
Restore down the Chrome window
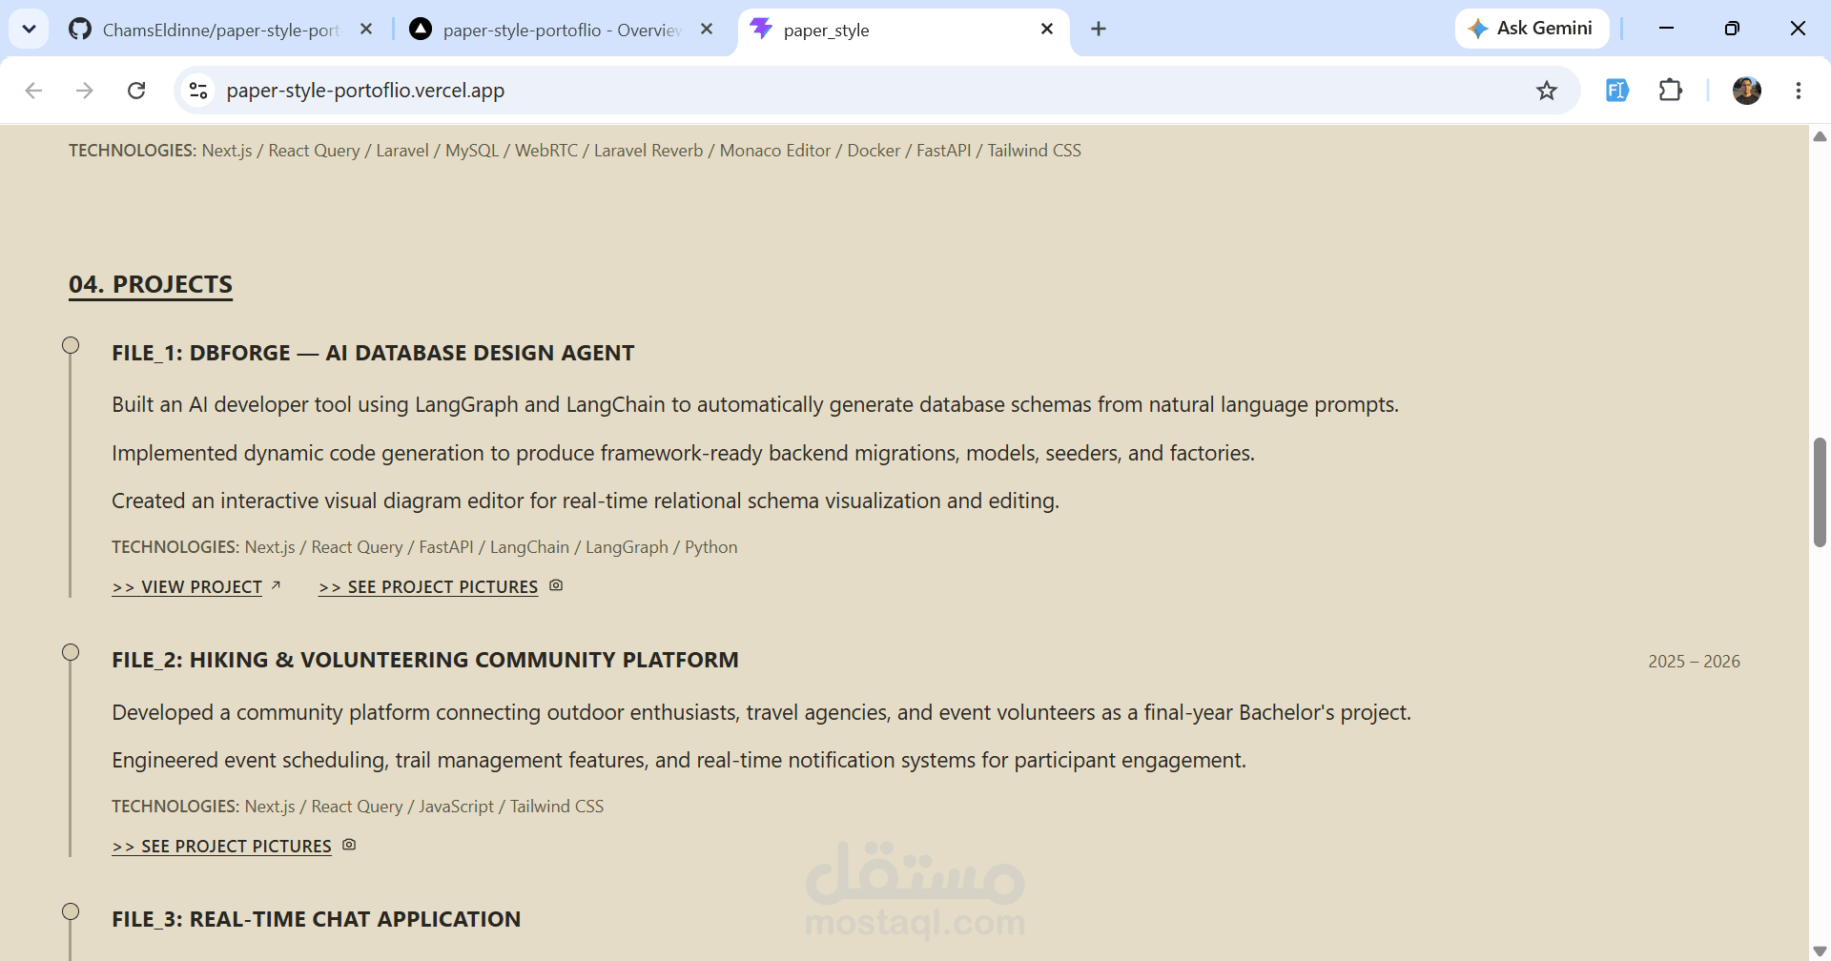(x=1732, y=29)
